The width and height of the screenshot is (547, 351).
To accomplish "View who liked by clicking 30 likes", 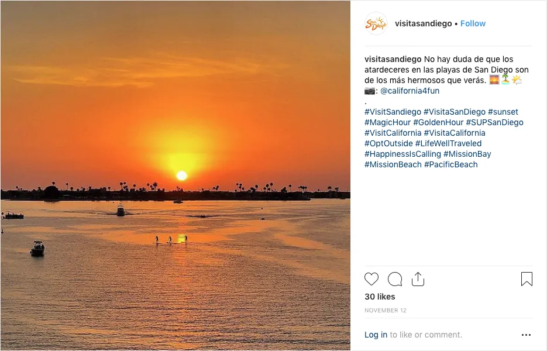I will point(380,297).
